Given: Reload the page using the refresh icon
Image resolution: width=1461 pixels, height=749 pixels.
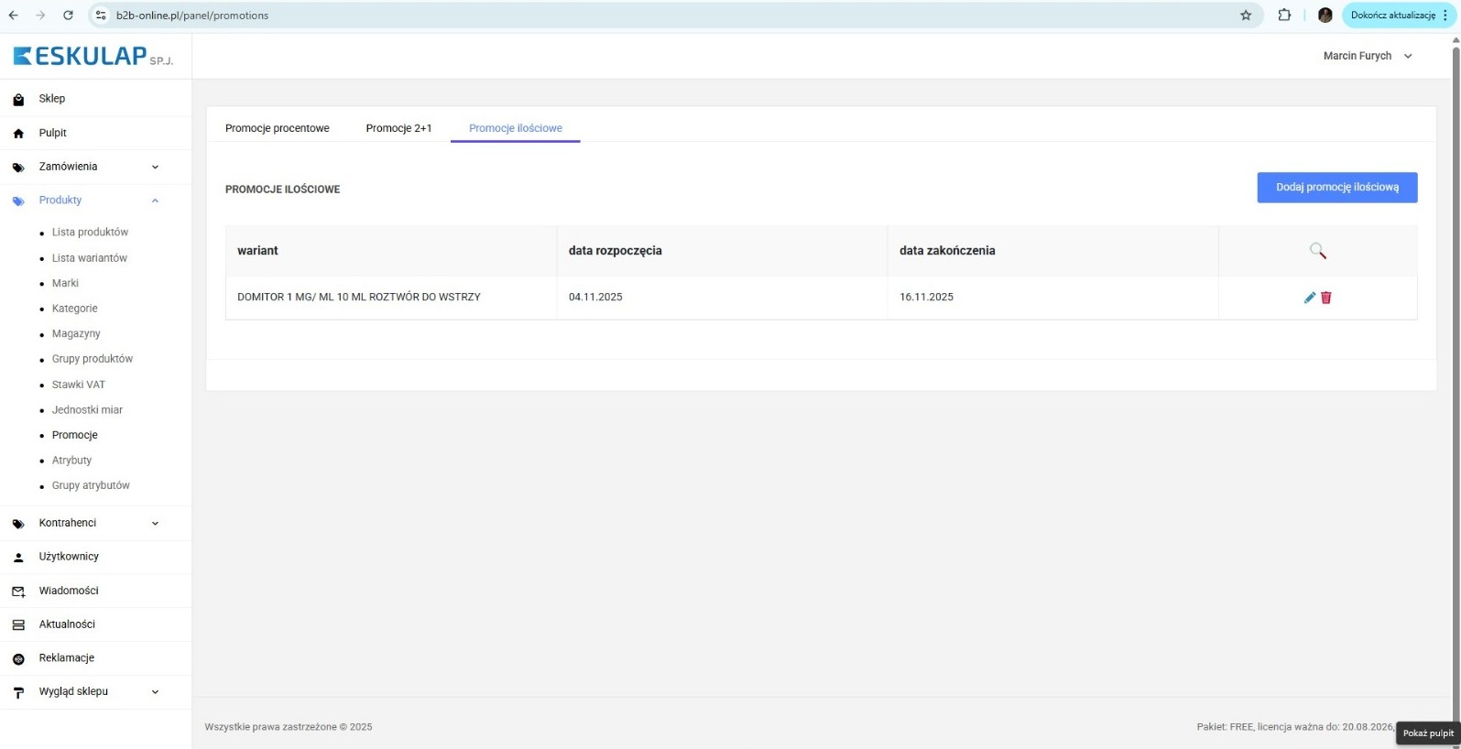Looking at the screenshot, I should (68, 16).
